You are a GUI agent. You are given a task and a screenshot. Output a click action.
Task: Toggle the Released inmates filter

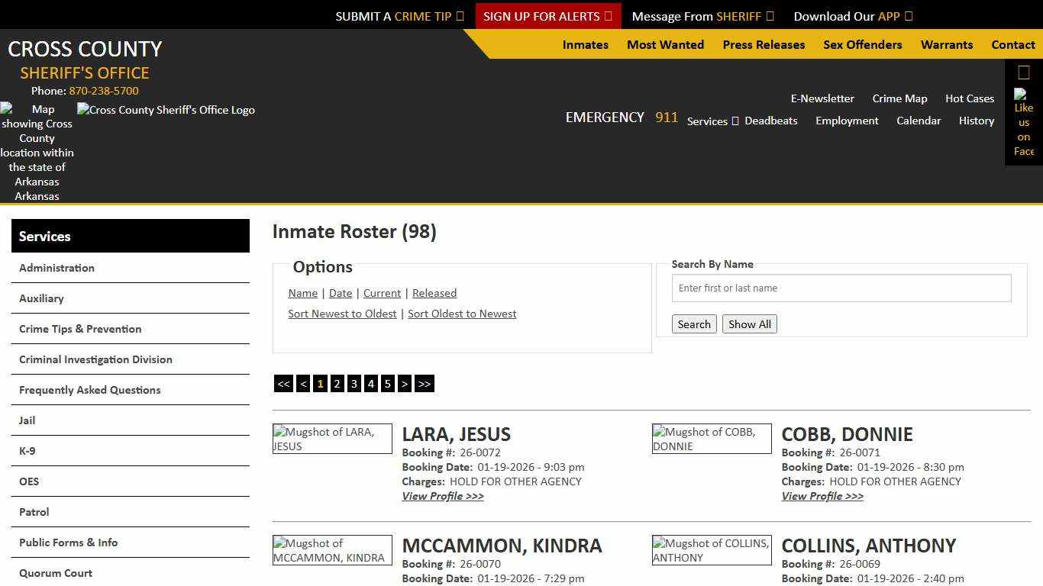click(x=434, y=293)
